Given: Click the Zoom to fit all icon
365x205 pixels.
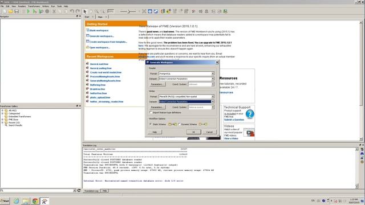Looking at the screenshot, I should click(x=144, y=11).
